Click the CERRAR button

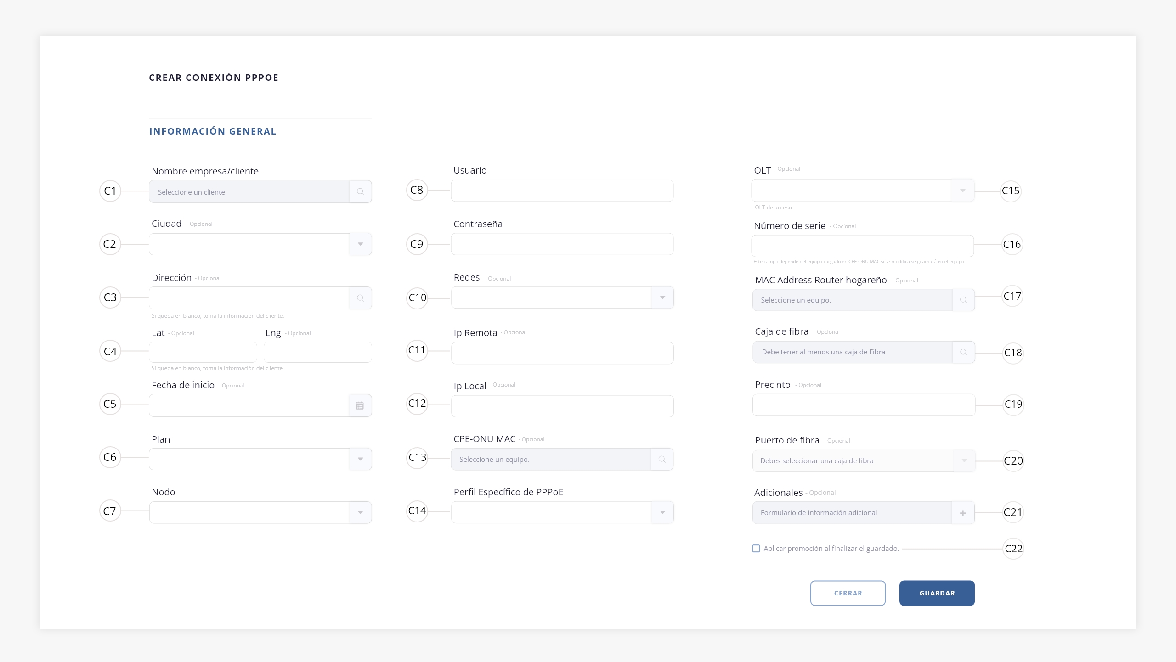[848, 593]
